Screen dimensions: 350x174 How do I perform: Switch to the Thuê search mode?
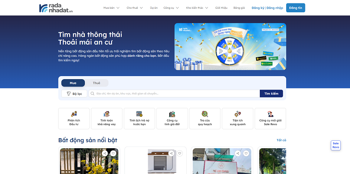point(97,83)
